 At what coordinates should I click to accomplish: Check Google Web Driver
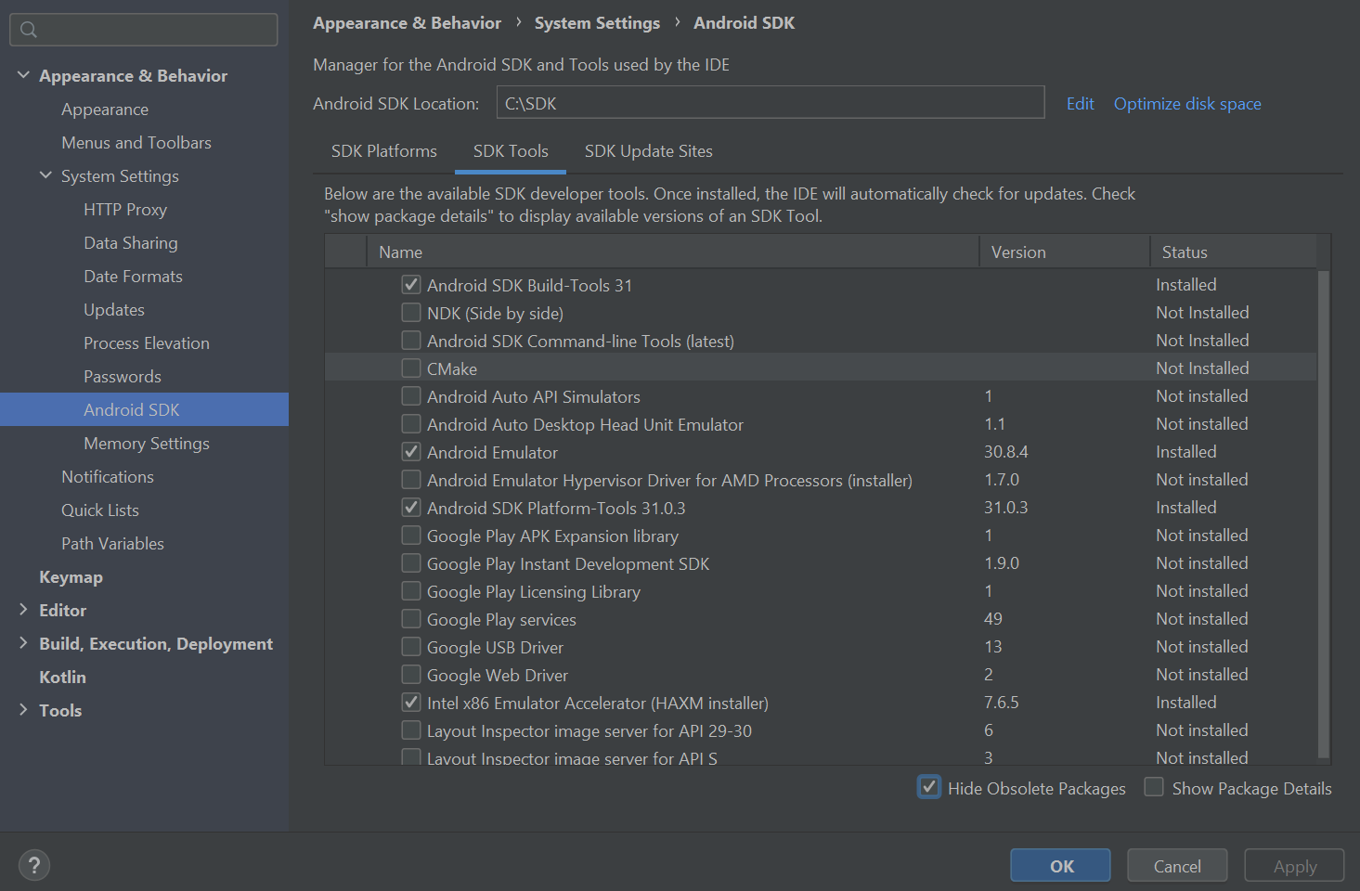(x=411, y=675)
